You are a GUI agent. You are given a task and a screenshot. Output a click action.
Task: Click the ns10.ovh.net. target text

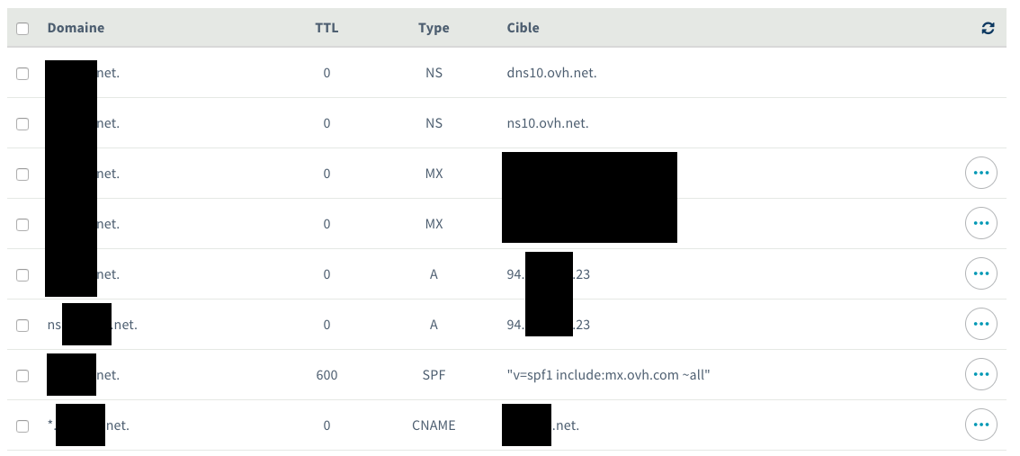pyautogui.click(x=548, y=123)
